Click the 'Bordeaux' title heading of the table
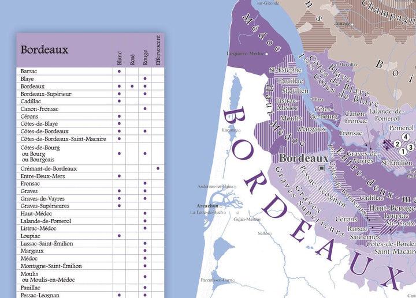This screenshot has height=298, width=416. [44, 50]
